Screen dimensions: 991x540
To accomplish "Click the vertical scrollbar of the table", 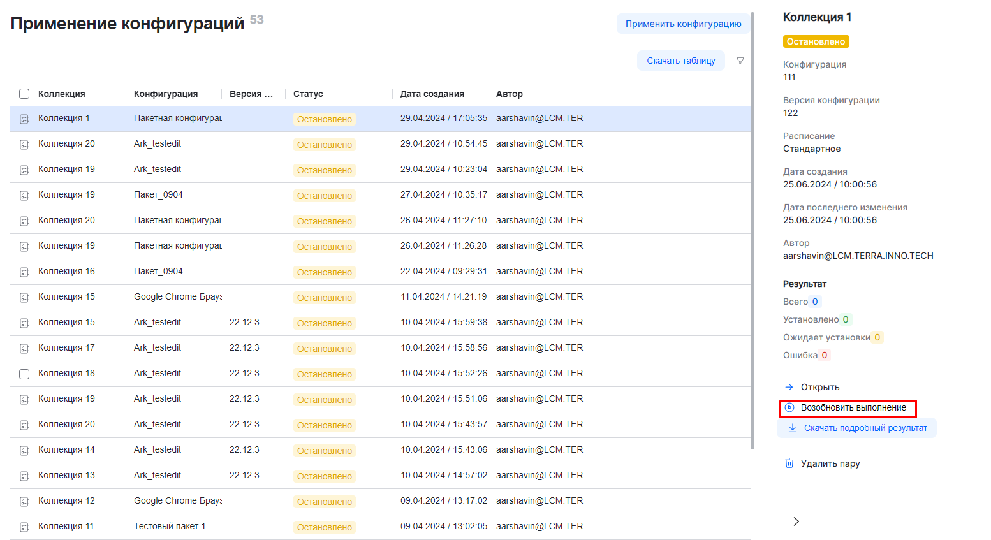I will tap(752, 230).
